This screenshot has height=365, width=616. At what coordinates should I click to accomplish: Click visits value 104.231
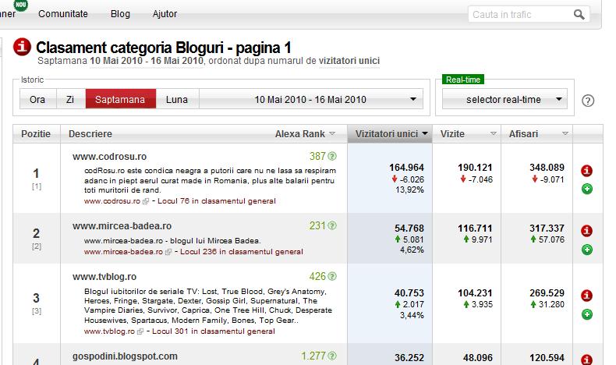point(475,293)
